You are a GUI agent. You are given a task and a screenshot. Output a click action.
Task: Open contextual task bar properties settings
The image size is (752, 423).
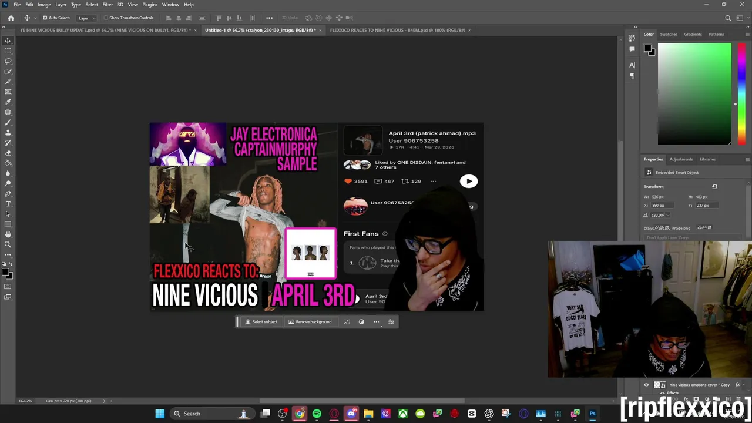click(391, 321)
